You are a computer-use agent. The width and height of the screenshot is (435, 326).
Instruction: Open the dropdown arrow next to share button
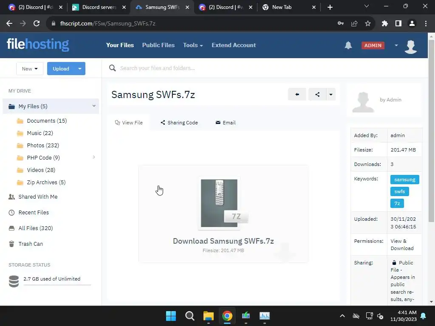(x=331, y=94)
